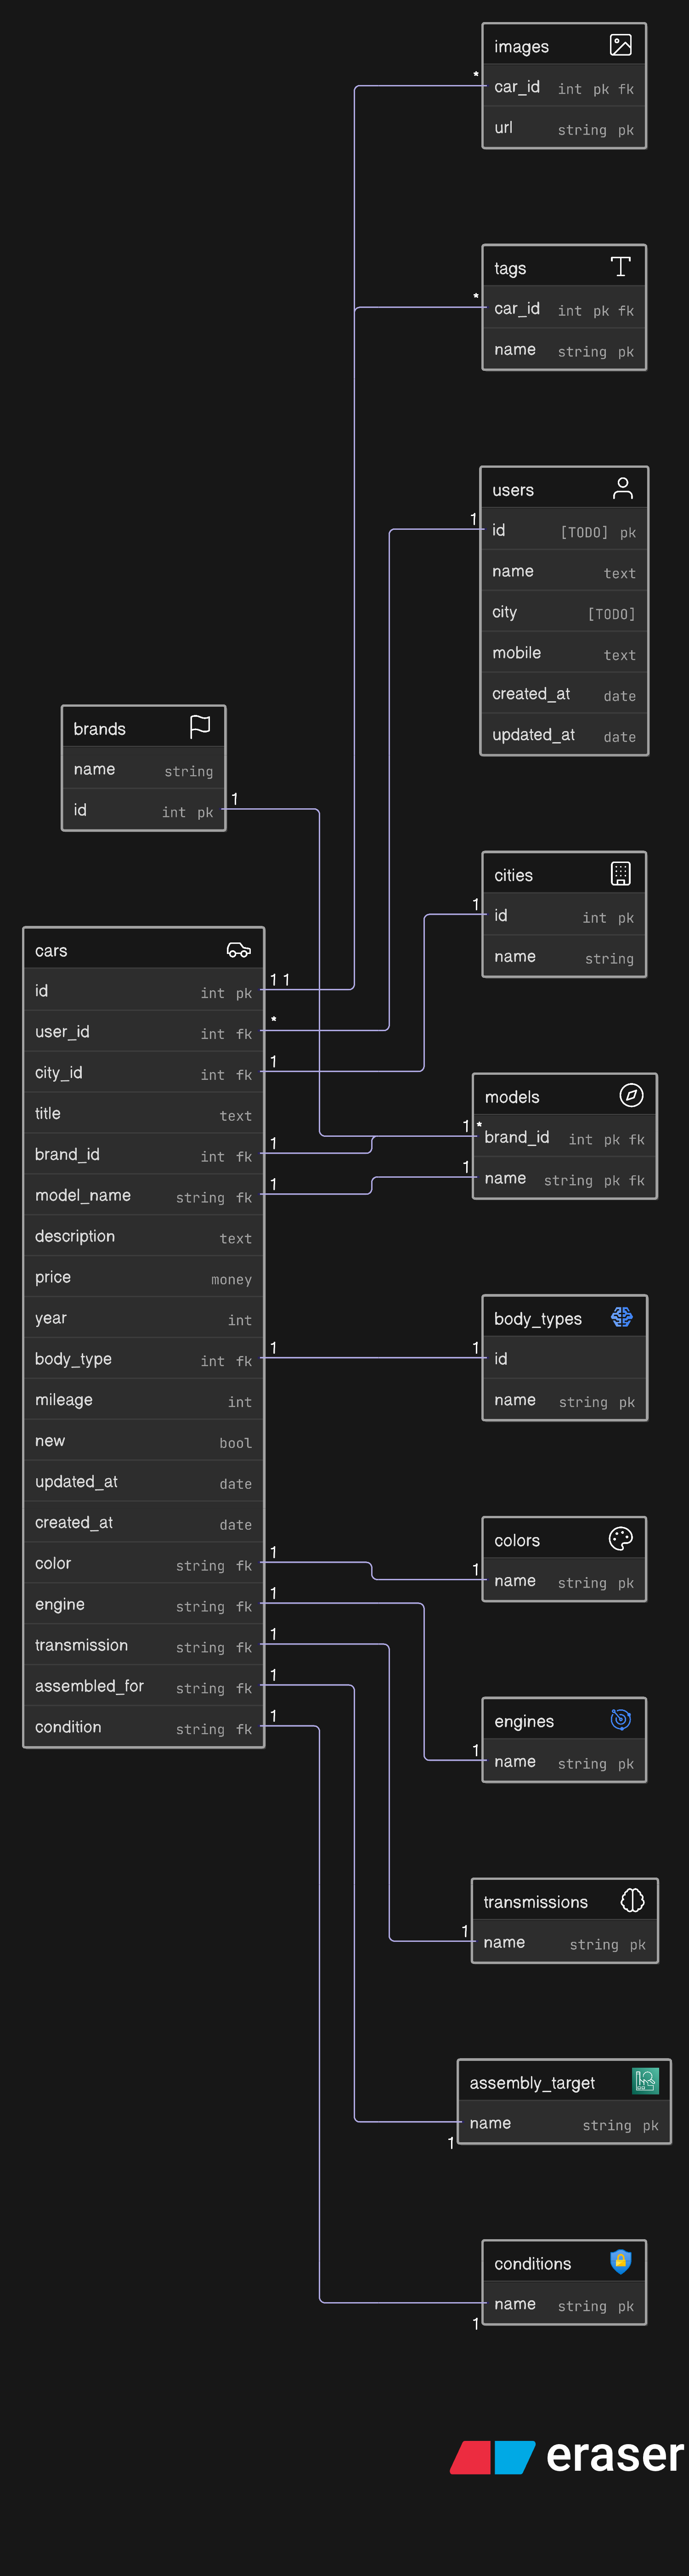
Task: Click 'year' column in cars table
Action: 143,1319
